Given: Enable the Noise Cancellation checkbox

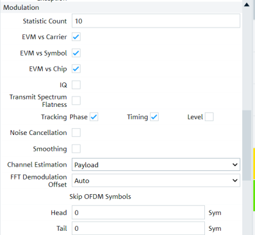Looking at the screenshot, I should 76,132.
